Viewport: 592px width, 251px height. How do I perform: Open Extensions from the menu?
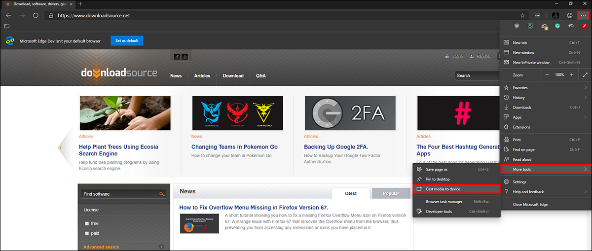(546, 127)
